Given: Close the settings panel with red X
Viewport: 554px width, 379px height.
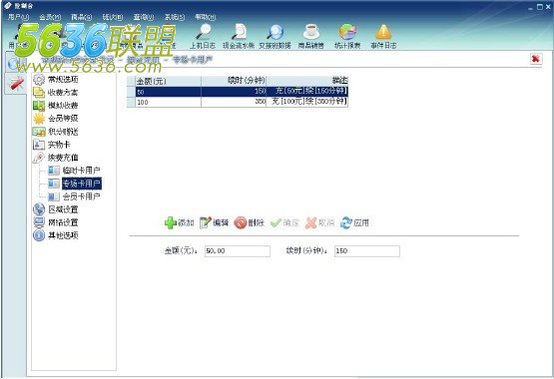Looking at the screenshot, I should (536, 59).
